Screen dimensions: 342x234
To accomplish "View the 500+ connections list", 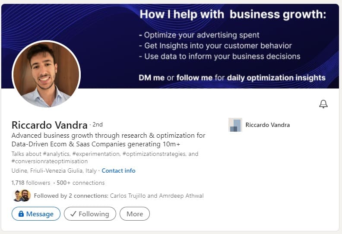I will [81, 183].
